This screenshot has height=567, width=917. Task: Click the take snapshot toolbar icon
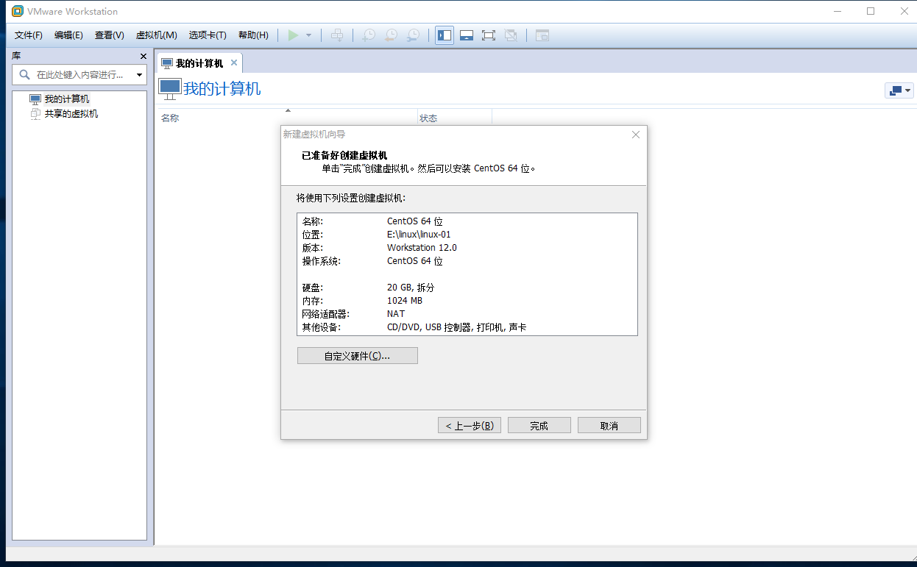(369, 35)
